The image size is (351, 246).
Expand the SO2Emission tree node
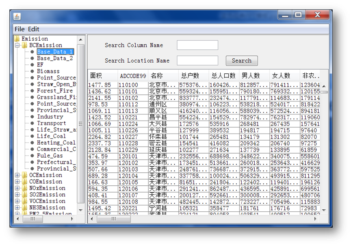17,195
